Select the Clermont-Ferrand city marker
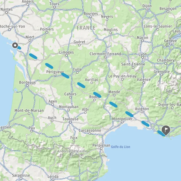This screenshot has width=181, height=181. point(105,57)
